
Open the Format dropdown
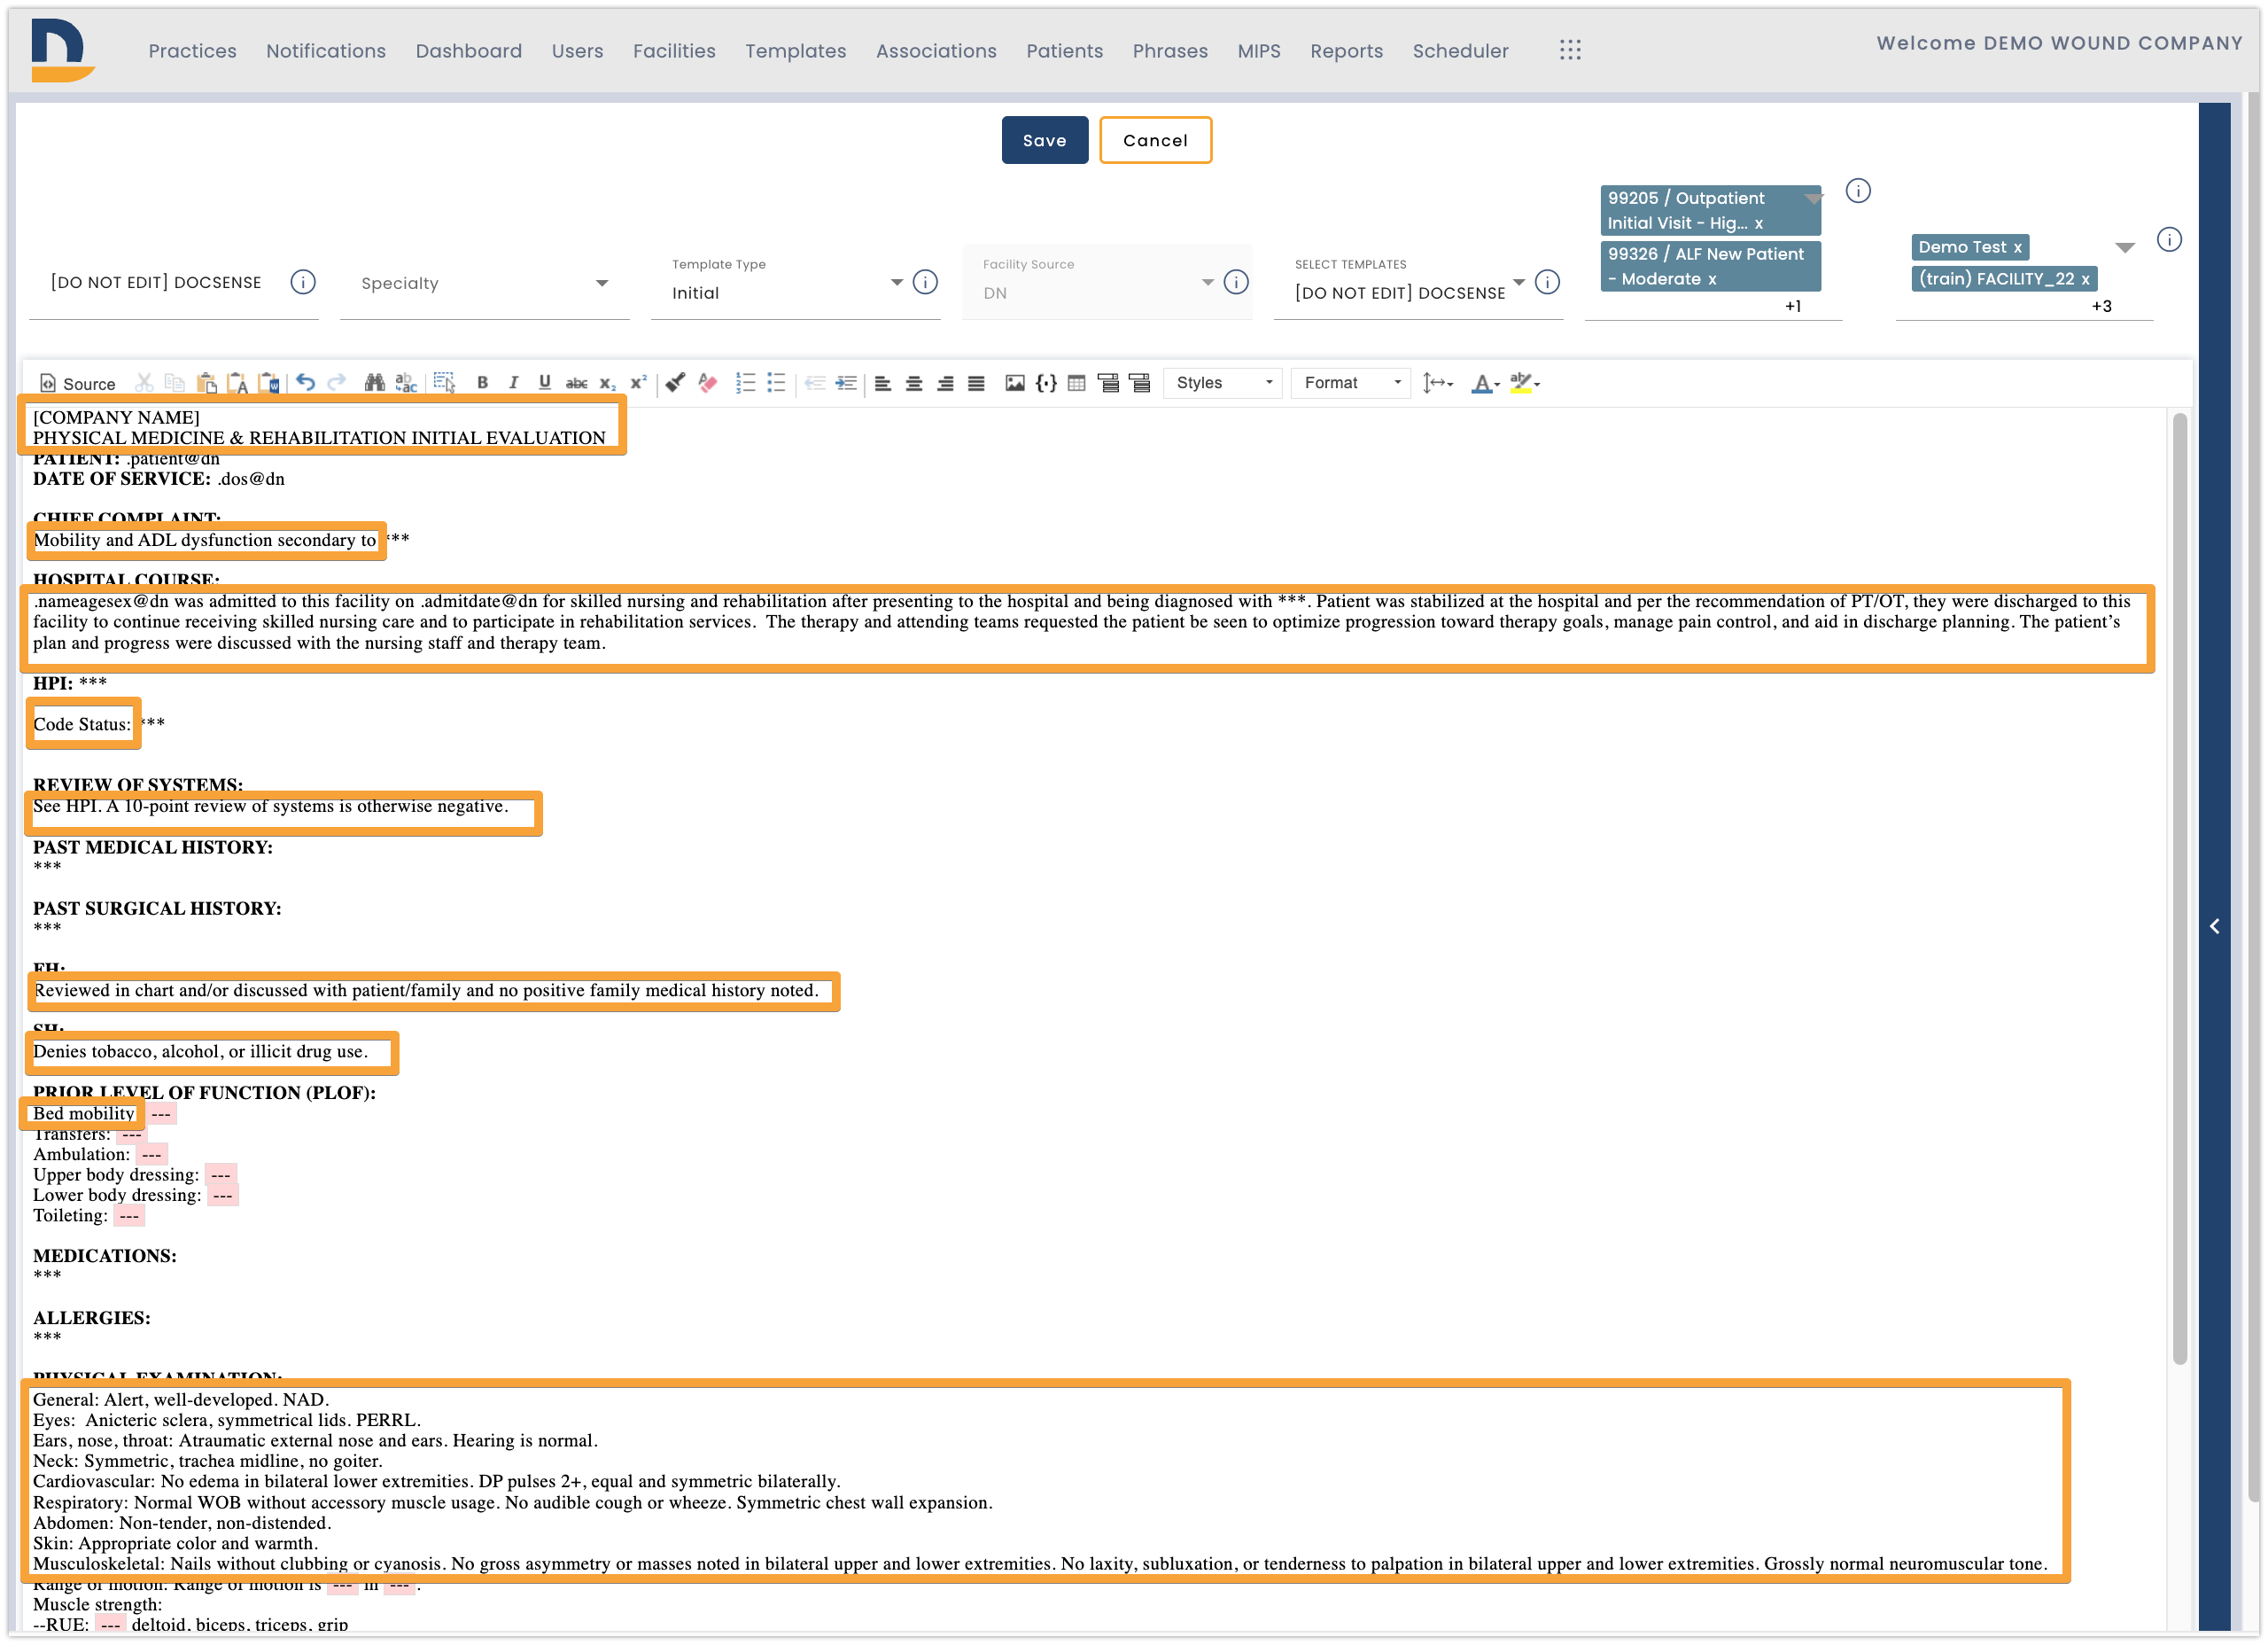tap(1352, 383)
